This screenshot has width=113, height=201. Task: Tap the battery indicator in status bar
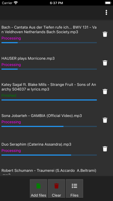point(108,3)
